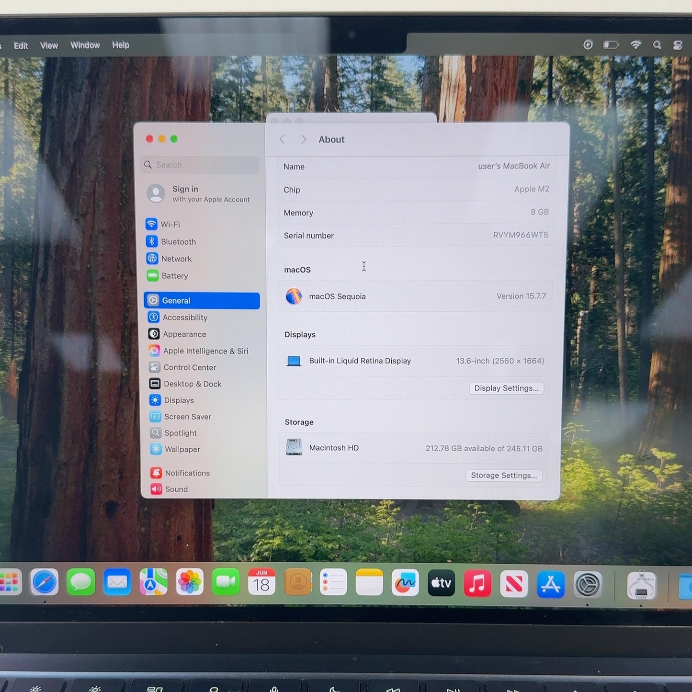
Task: Open the Window menu
Action: coord(85,45)
